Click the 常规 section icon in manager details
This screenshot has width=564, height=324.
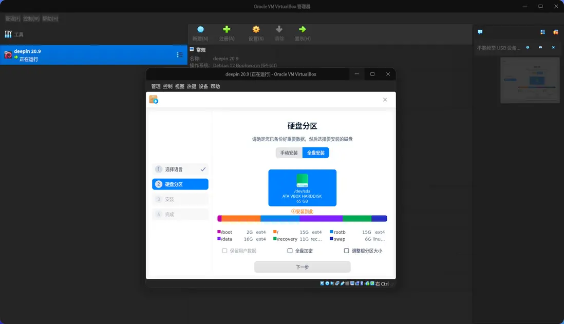[192, 50]
